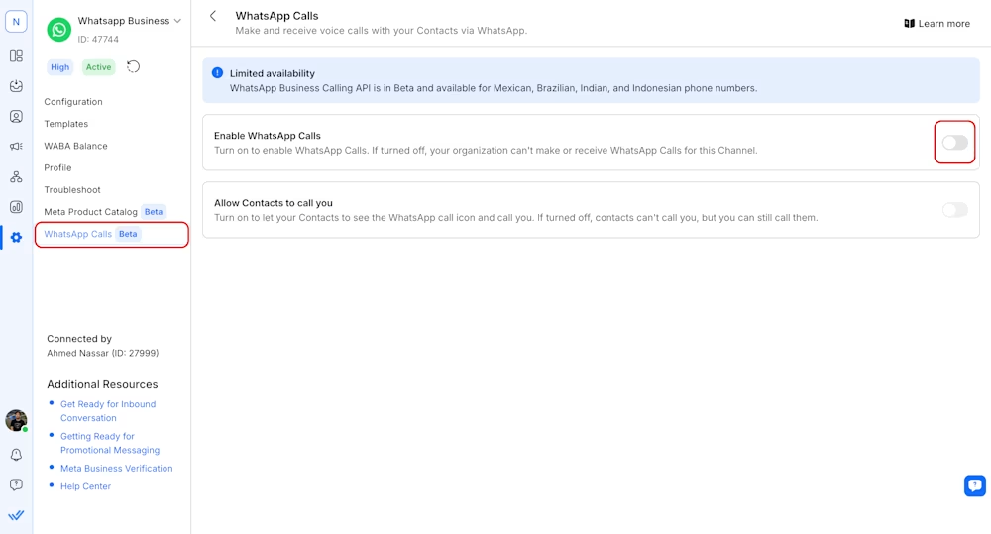Viewport: 991px width, 534px height.
Task: Click the ID: 47744 text
Action: (x=98, y=40)
